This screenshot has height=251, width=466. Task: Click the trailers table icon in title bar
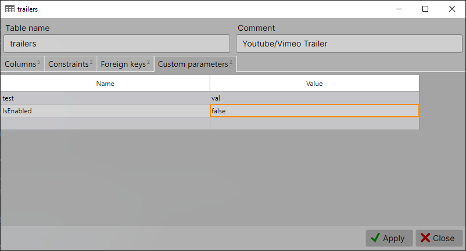click(9, 9)
